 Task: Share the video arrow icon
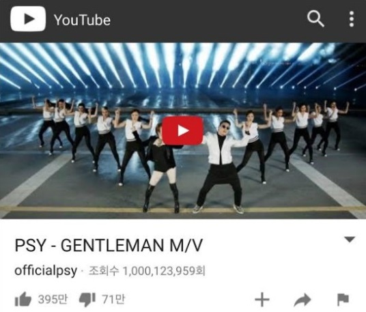[302, 300]
